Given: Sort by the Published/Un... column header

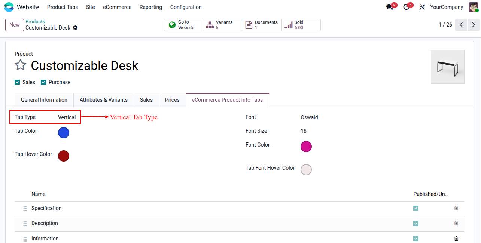Looking at the screenshot, I should click(431, 194).
